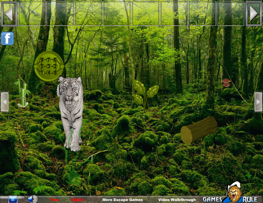This screenshot has width=263, height=203.
Task: Click number 8 on the puzzle dial
Action: click(55, 73)
